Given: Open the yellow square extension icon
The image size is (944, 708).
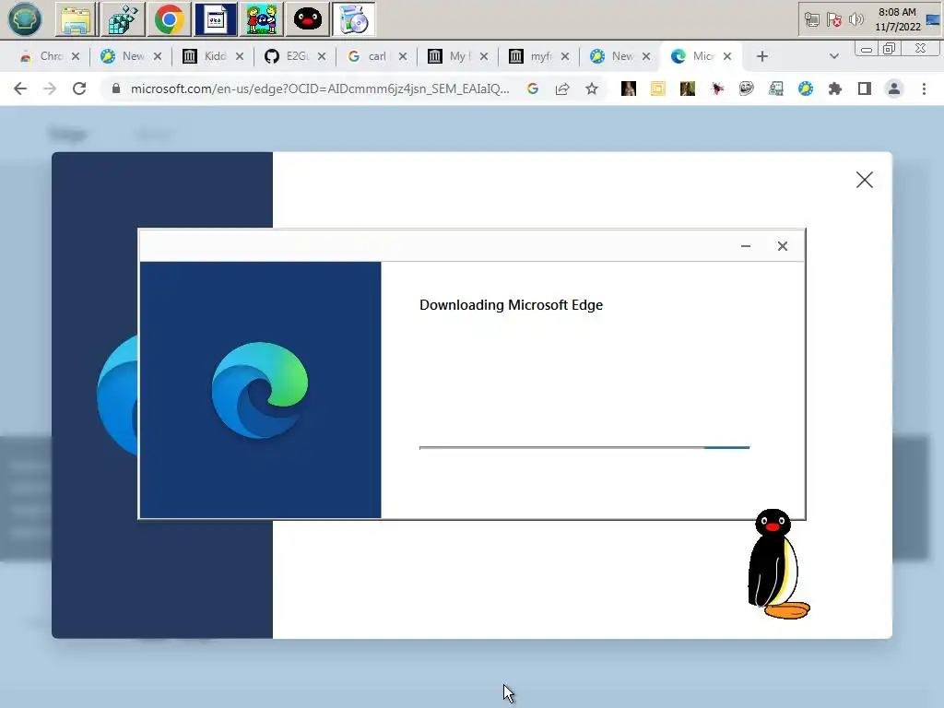Looking at the screenshot, I should [x=658, y=89].
